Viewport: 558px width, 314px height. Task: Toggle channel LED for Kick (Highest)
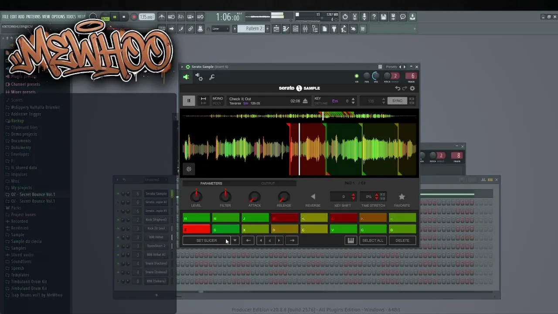click(x=117, y=220)
